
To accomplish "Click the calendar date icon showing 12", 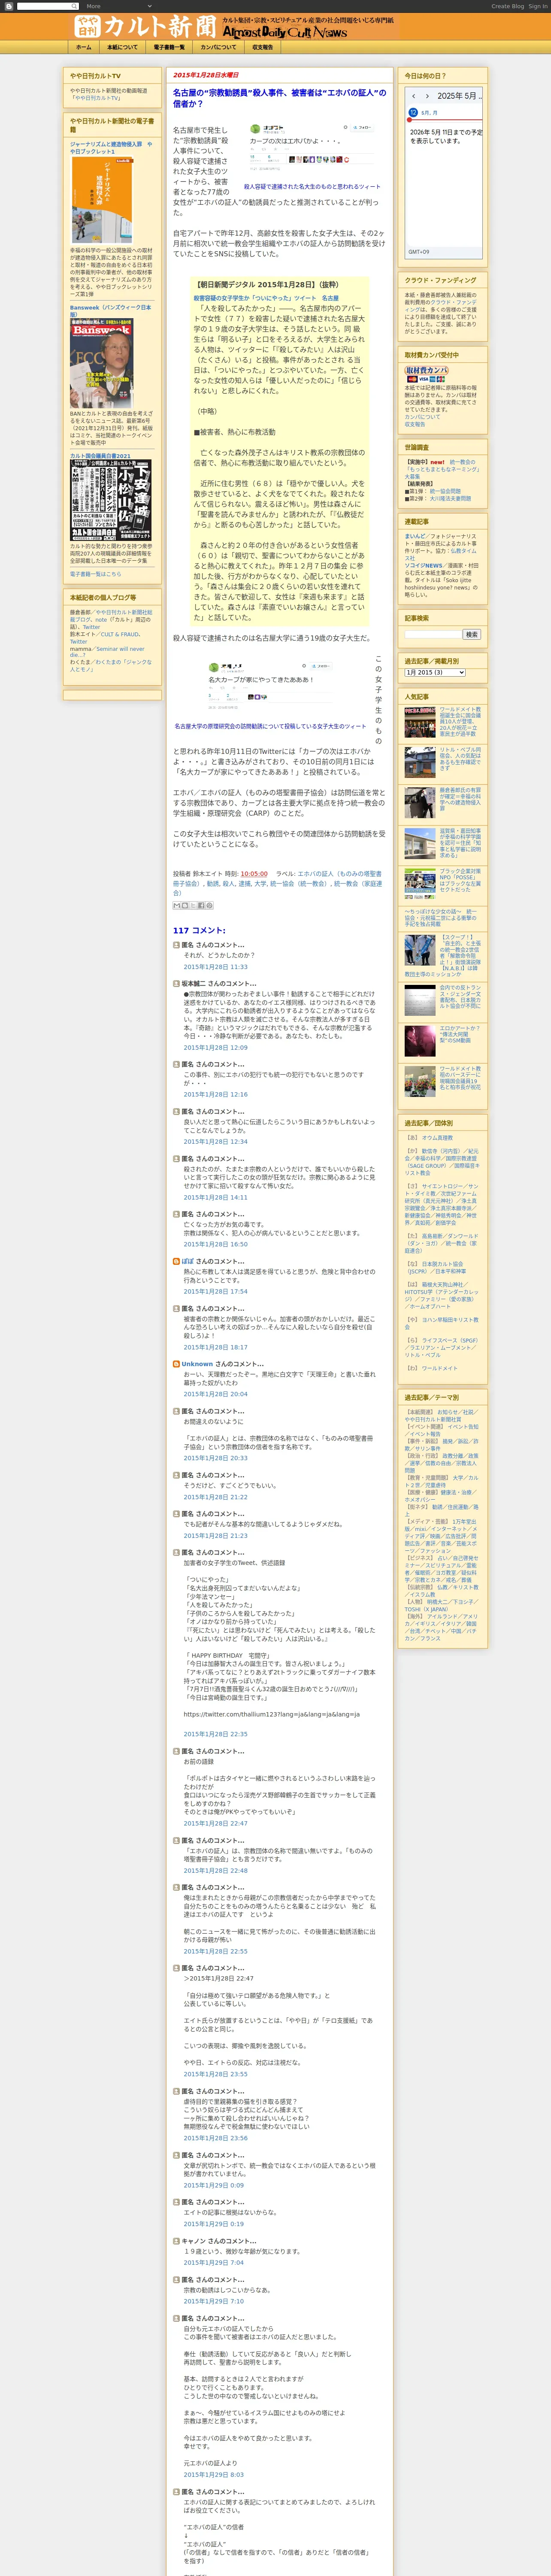I will pyautogui.click(x=413, y=113).
